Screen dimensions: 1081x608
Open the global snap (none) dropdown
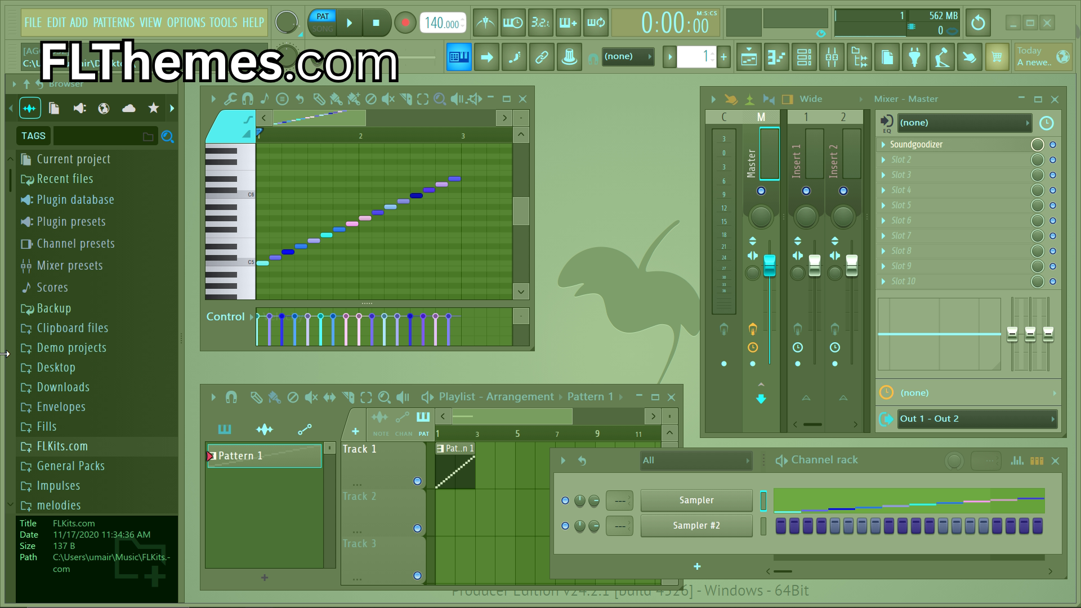(x=627, y=56)
